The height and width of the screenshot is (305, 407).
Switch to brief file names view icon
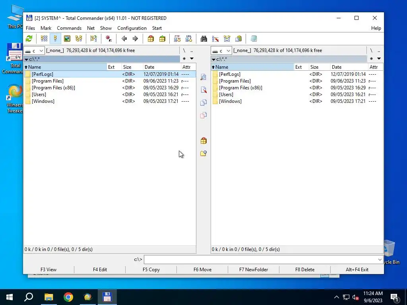pos(44,39)
